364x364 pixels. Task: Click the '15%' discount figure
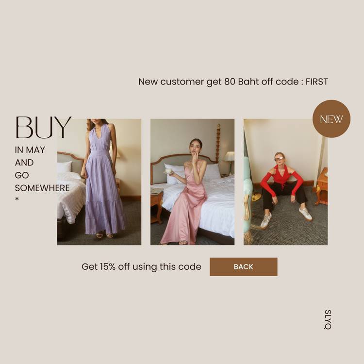click(108, 266)
